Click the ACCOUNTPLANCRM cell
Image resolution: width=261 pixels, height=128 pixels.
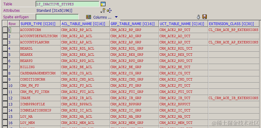(x=40, y=42)
